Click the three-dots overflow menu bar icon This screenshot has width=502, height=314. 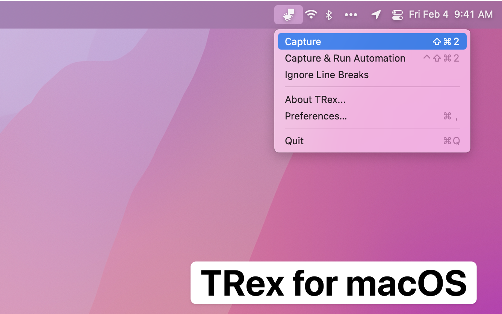pyautogui.click(x=351, y=15)
